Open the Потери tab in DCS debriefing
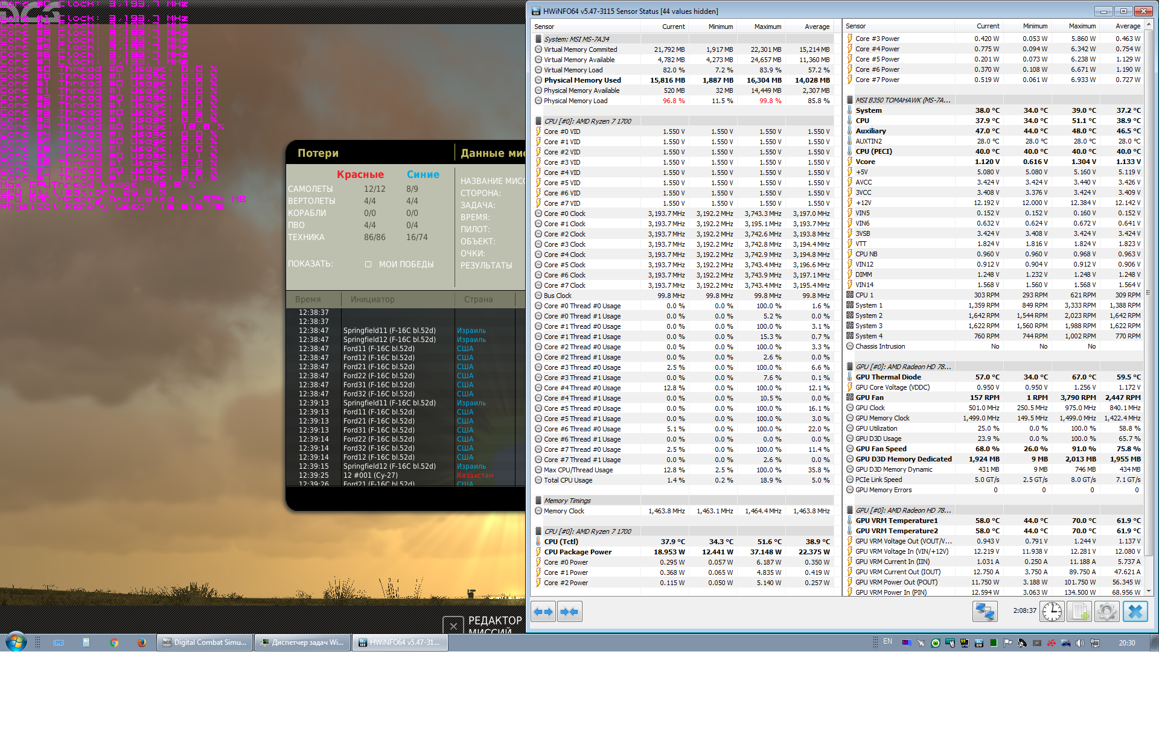Viewport: 1159px width, 748px height. click(x=318, y=153)
